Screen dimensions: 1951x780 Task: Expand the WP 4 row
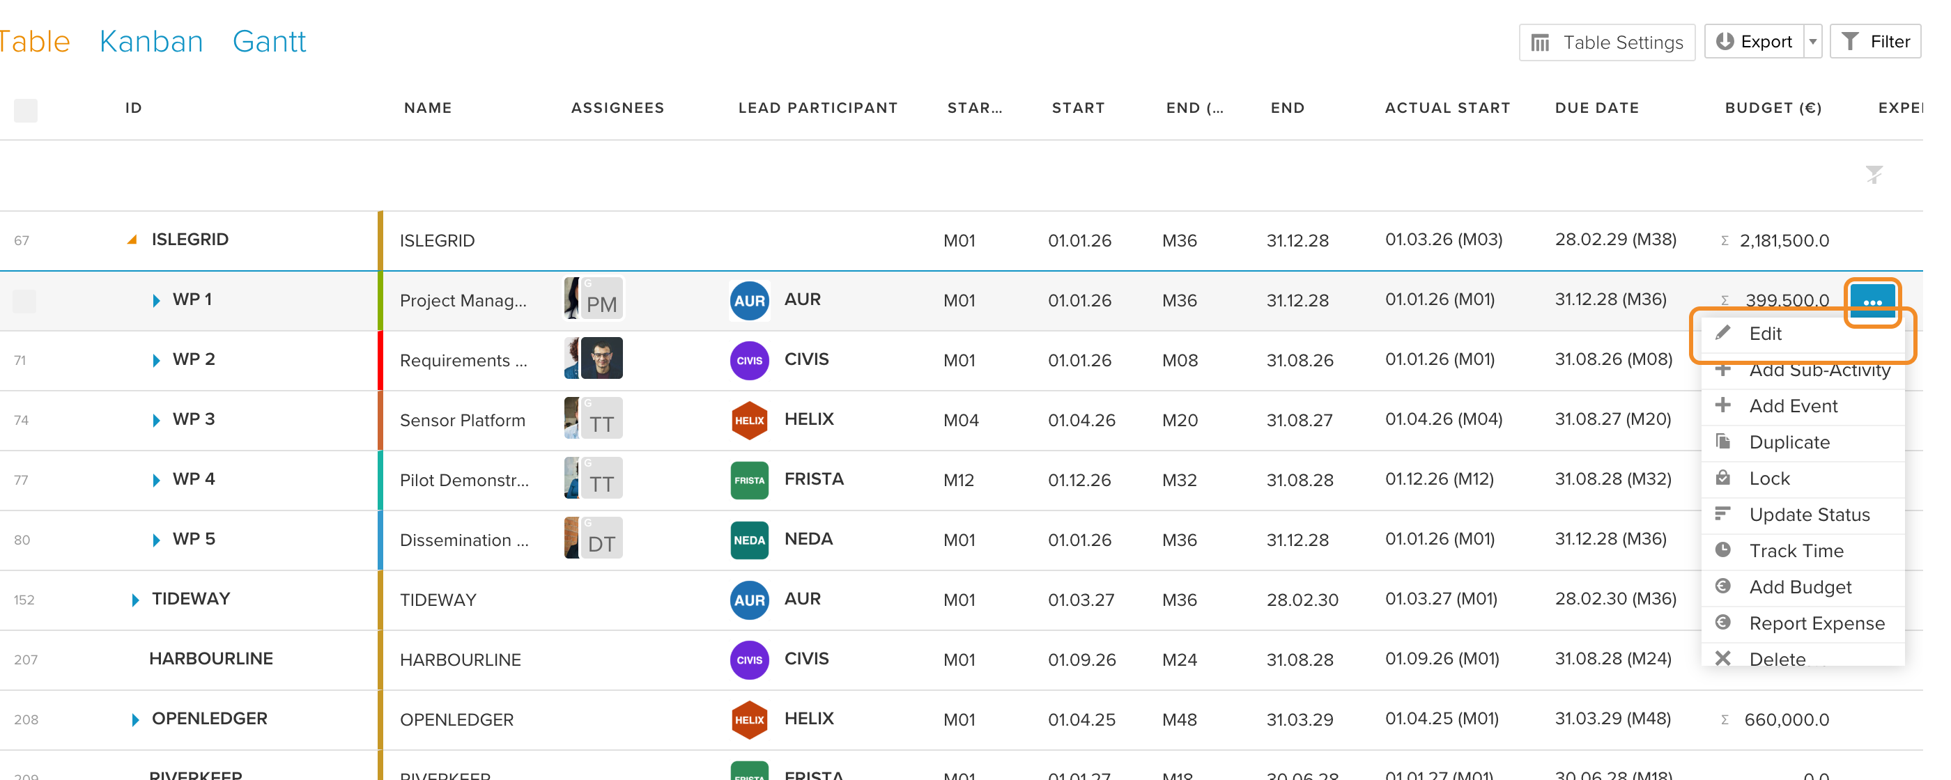tap(156, 480)
